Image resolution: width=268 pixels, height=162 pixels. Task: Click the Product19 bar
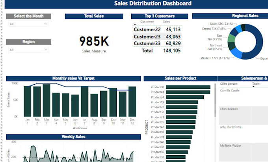pyautogui.click(x=182, y=102)
